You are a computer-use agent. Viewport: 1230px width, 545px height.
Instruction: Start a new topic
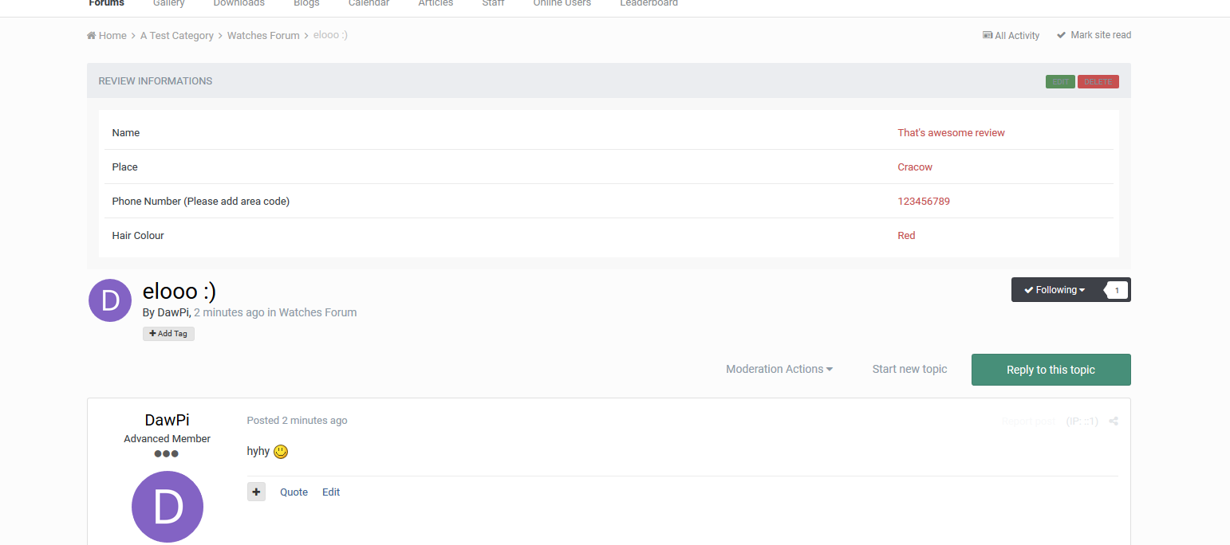coord(909,370)
